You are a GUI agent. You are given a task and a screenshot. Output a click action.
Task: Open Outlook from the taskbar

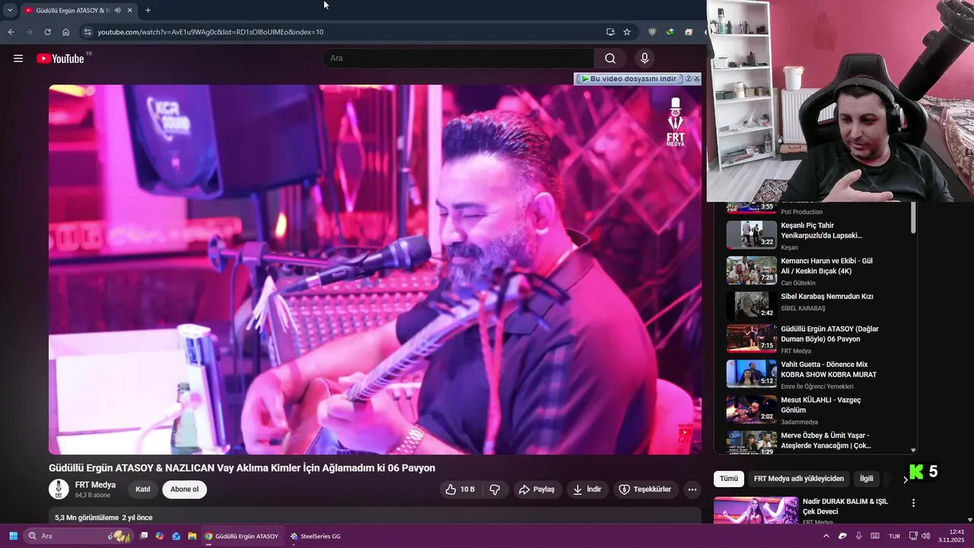pos(176,536)
